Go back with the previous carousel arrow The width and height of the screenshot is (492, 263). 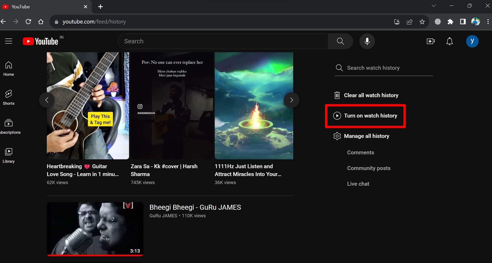tap(47, 100)
